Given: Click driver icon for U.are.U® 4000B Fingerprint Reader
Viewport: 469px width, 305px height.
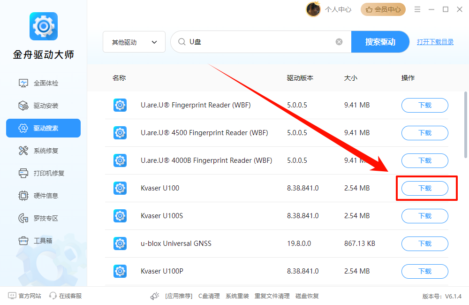Looking at the screenshot, I should (x=120, y=160).
